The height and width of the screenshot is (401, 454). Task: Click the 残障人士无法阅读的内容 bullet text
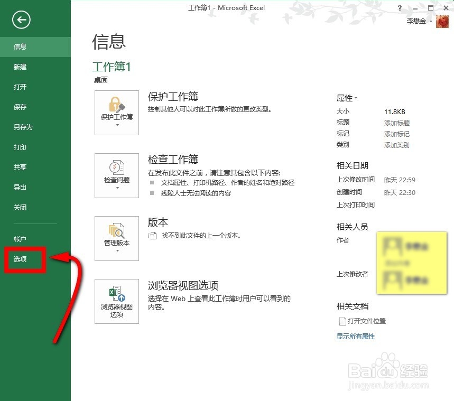[x=196, y=193]
